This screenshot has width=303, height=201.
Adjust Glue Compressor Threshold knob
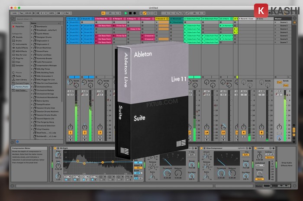coord(221,173)
